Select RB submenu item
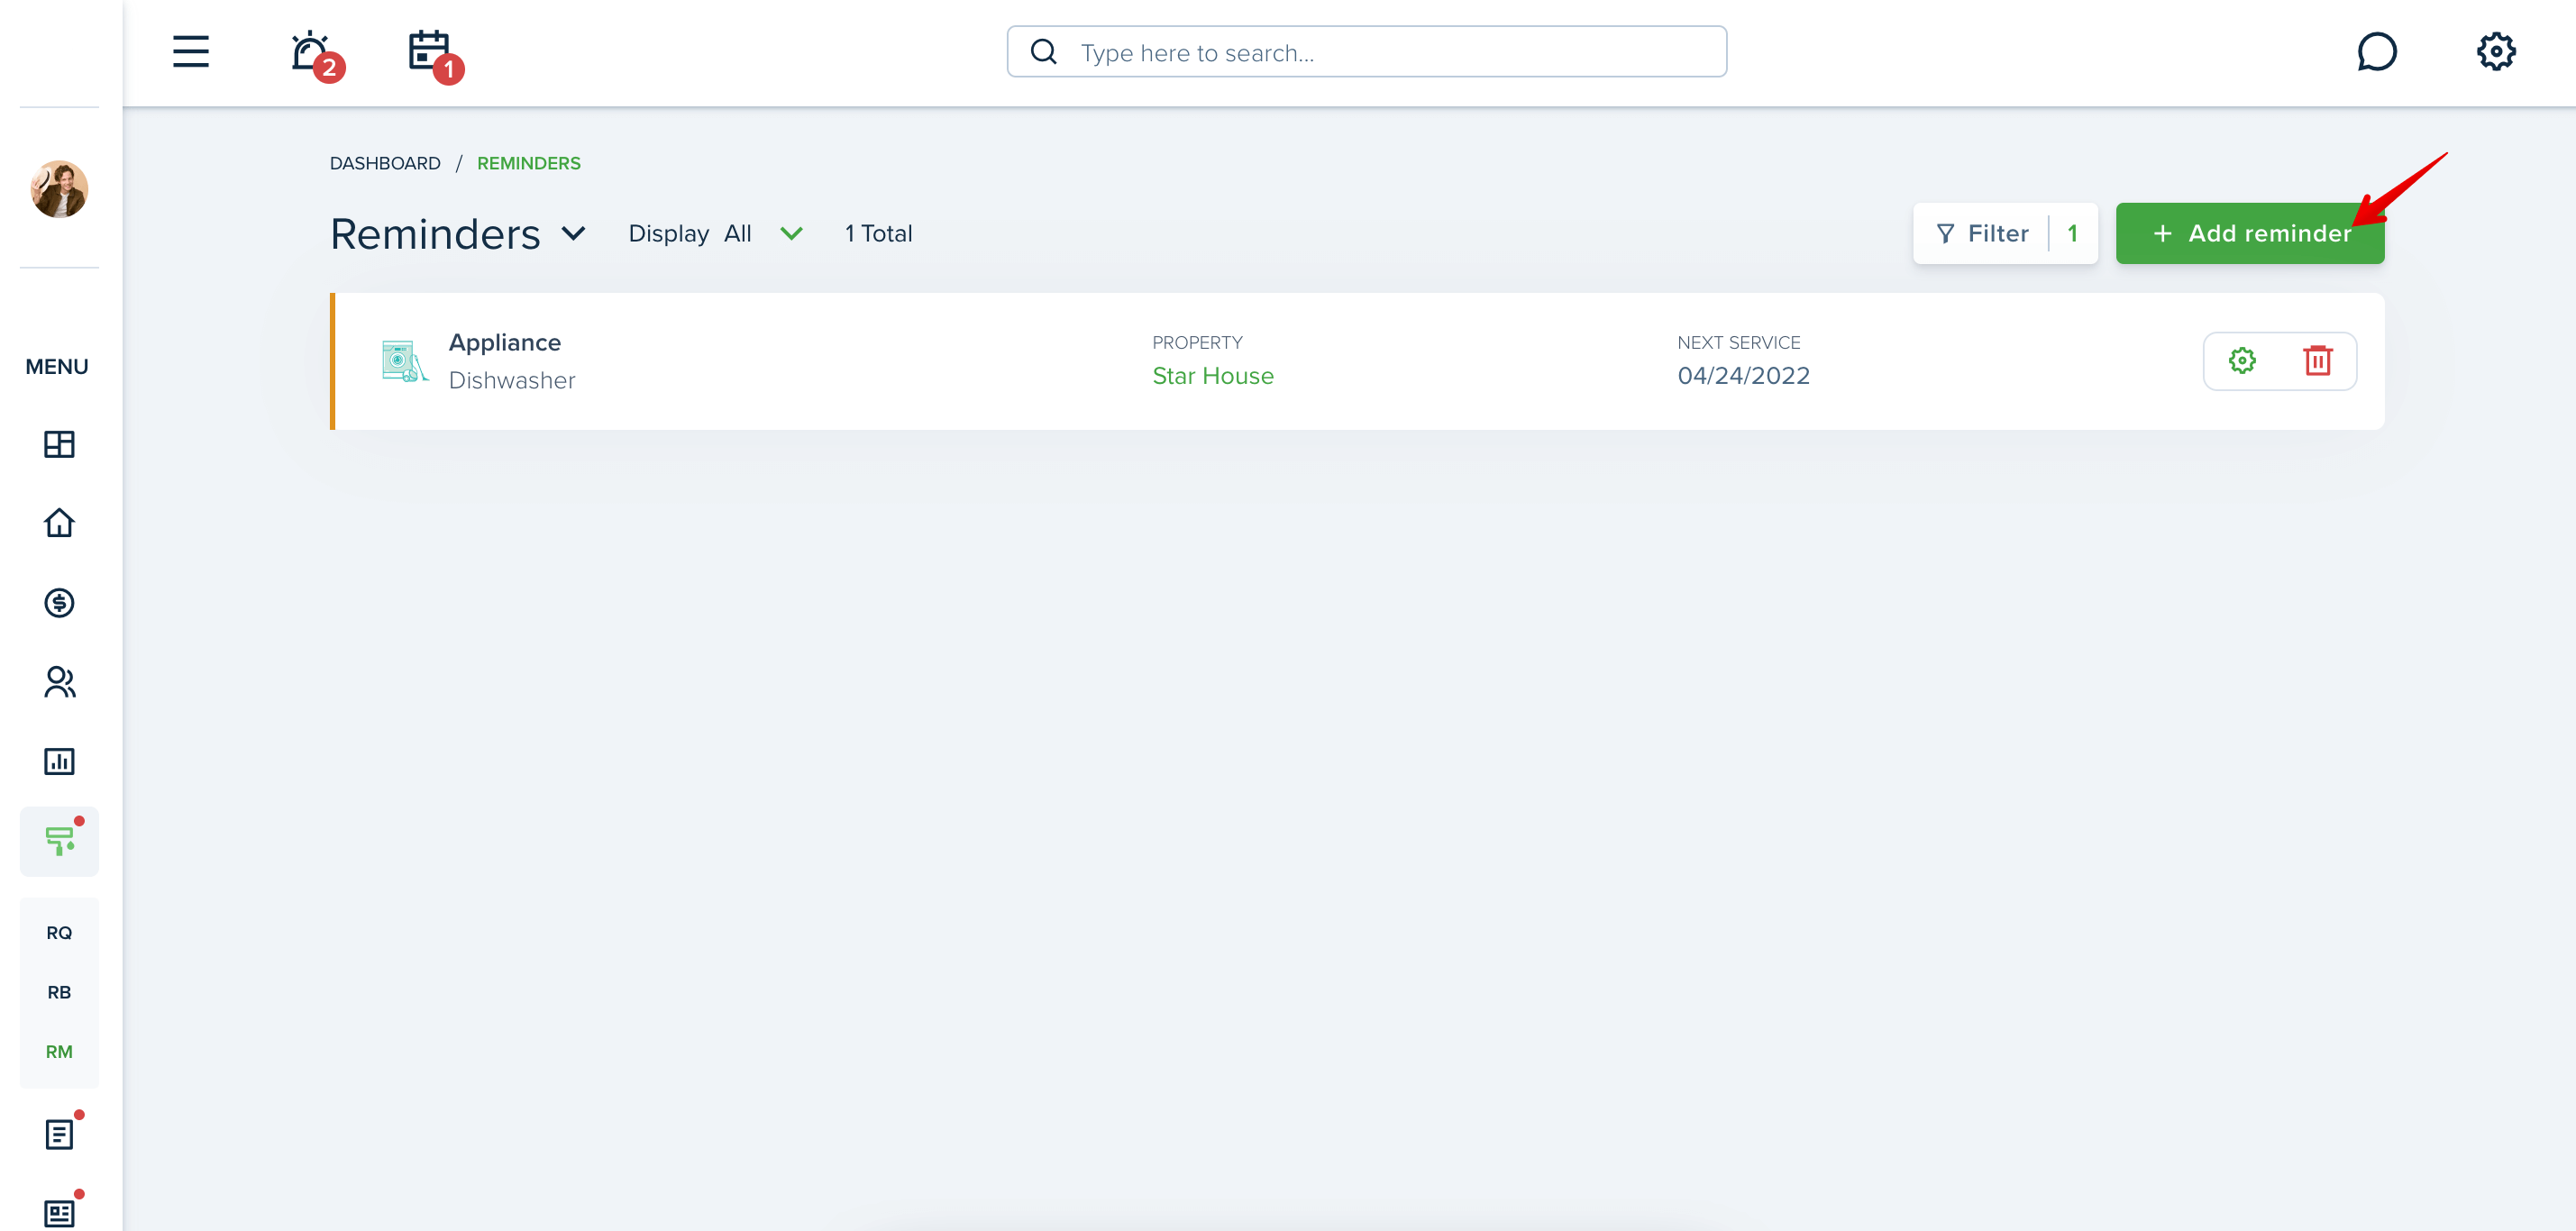 59,991
